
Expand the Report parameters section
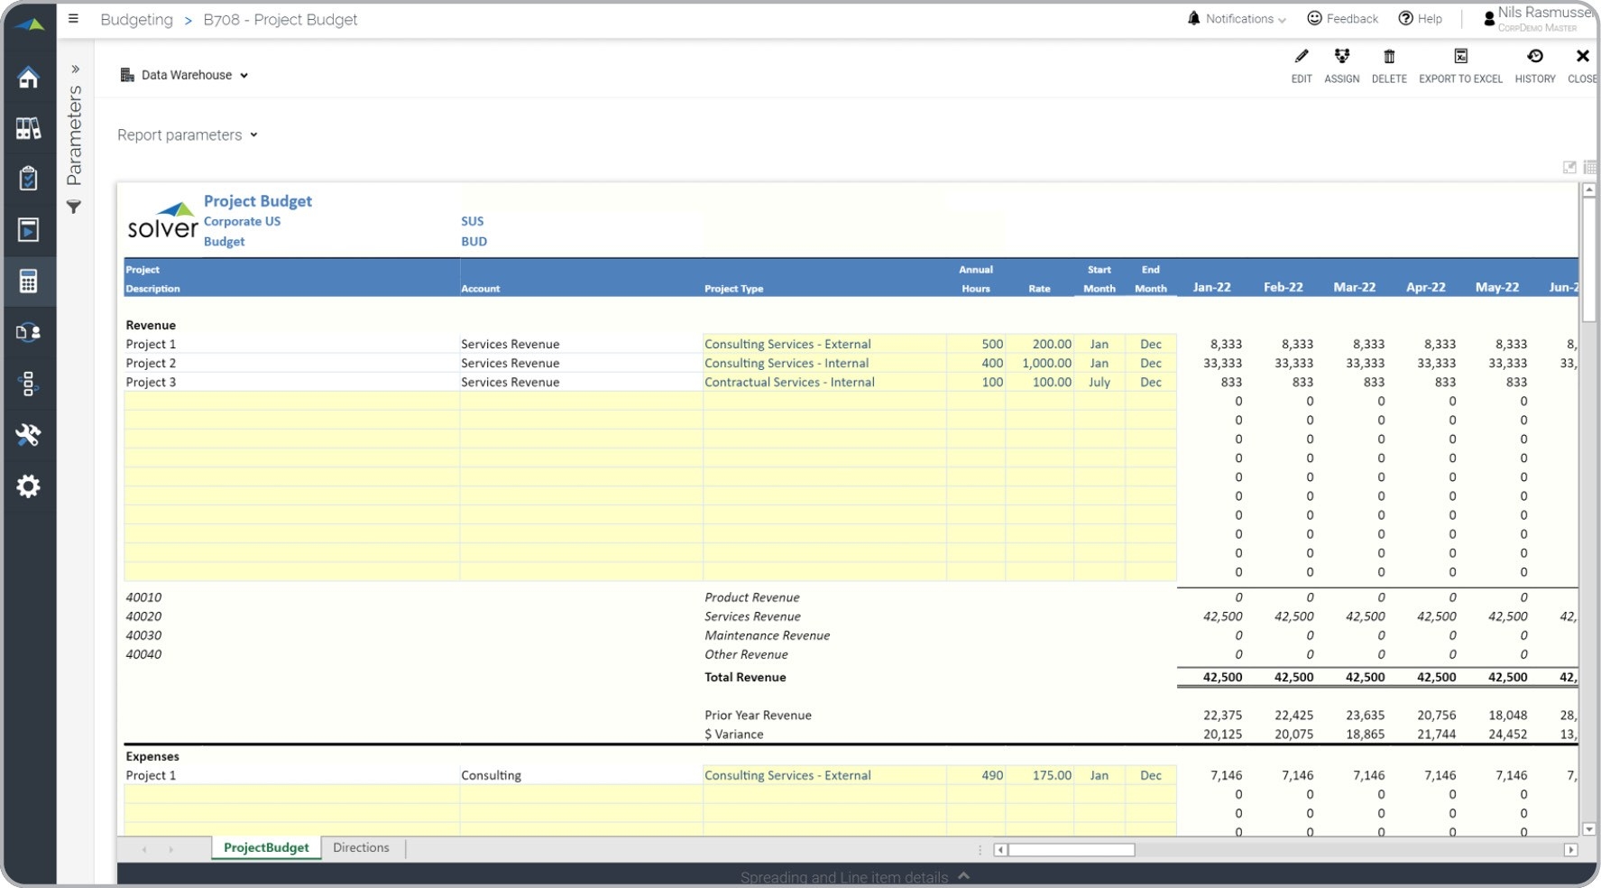pos(187,134)
